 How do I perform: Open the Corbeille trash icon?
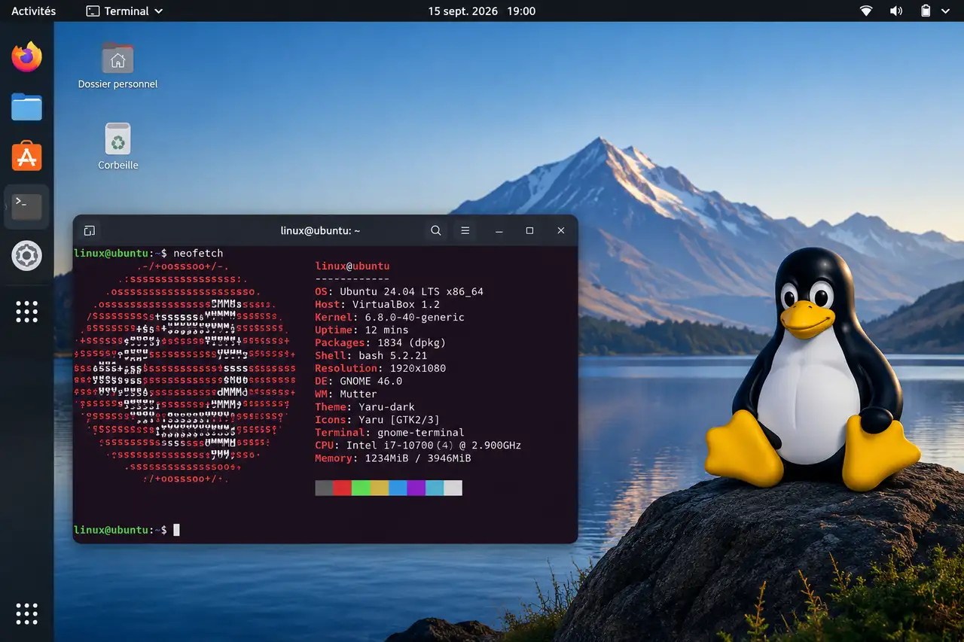(x=118, y=147)
